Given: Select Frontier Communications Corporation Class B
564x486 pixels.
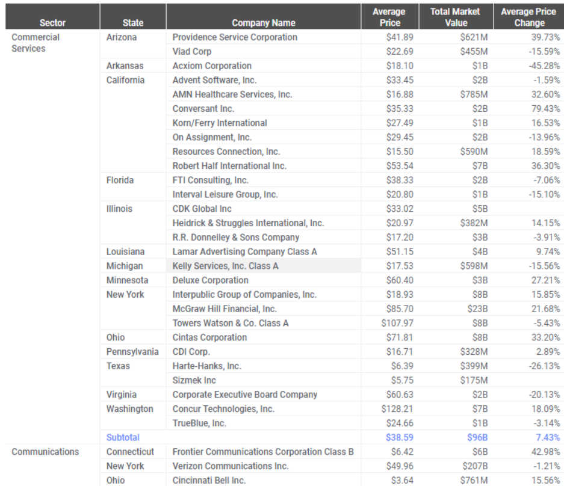Looking at the screenshot, I should click(x=263, y=452).
